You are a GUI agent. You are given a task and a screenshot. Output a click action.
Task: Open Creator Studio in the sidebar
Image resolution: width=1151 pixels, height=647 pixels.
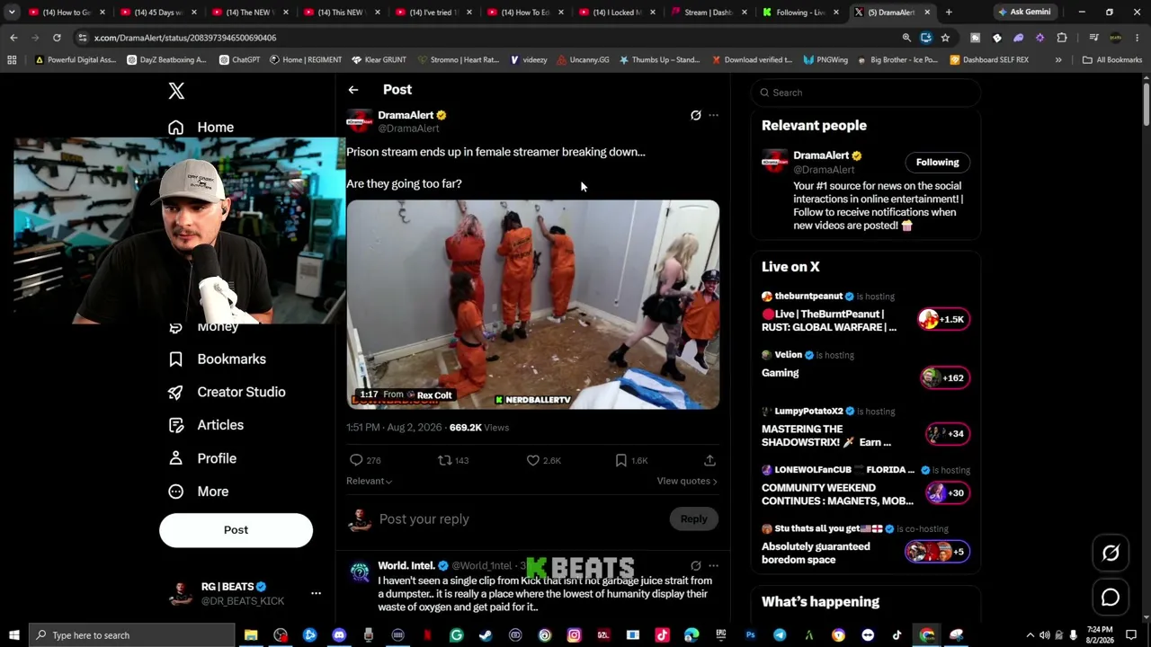[x=228, y=392]
